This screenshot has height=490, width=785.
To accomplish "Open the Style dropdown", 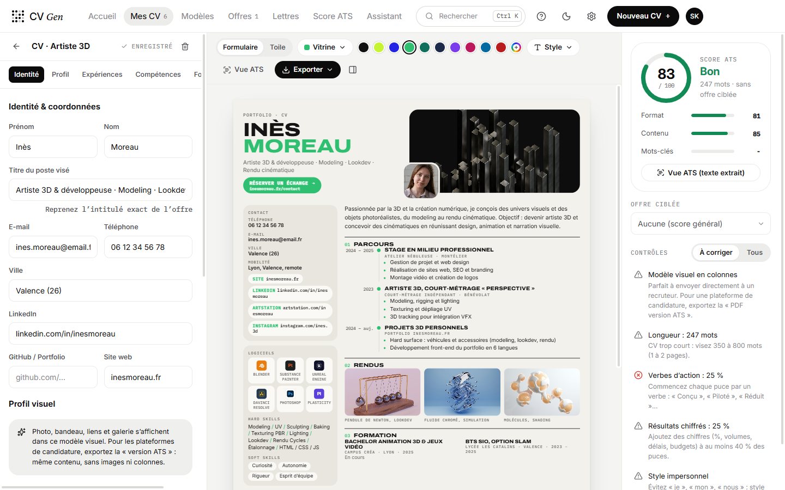I will coord(553,47).
